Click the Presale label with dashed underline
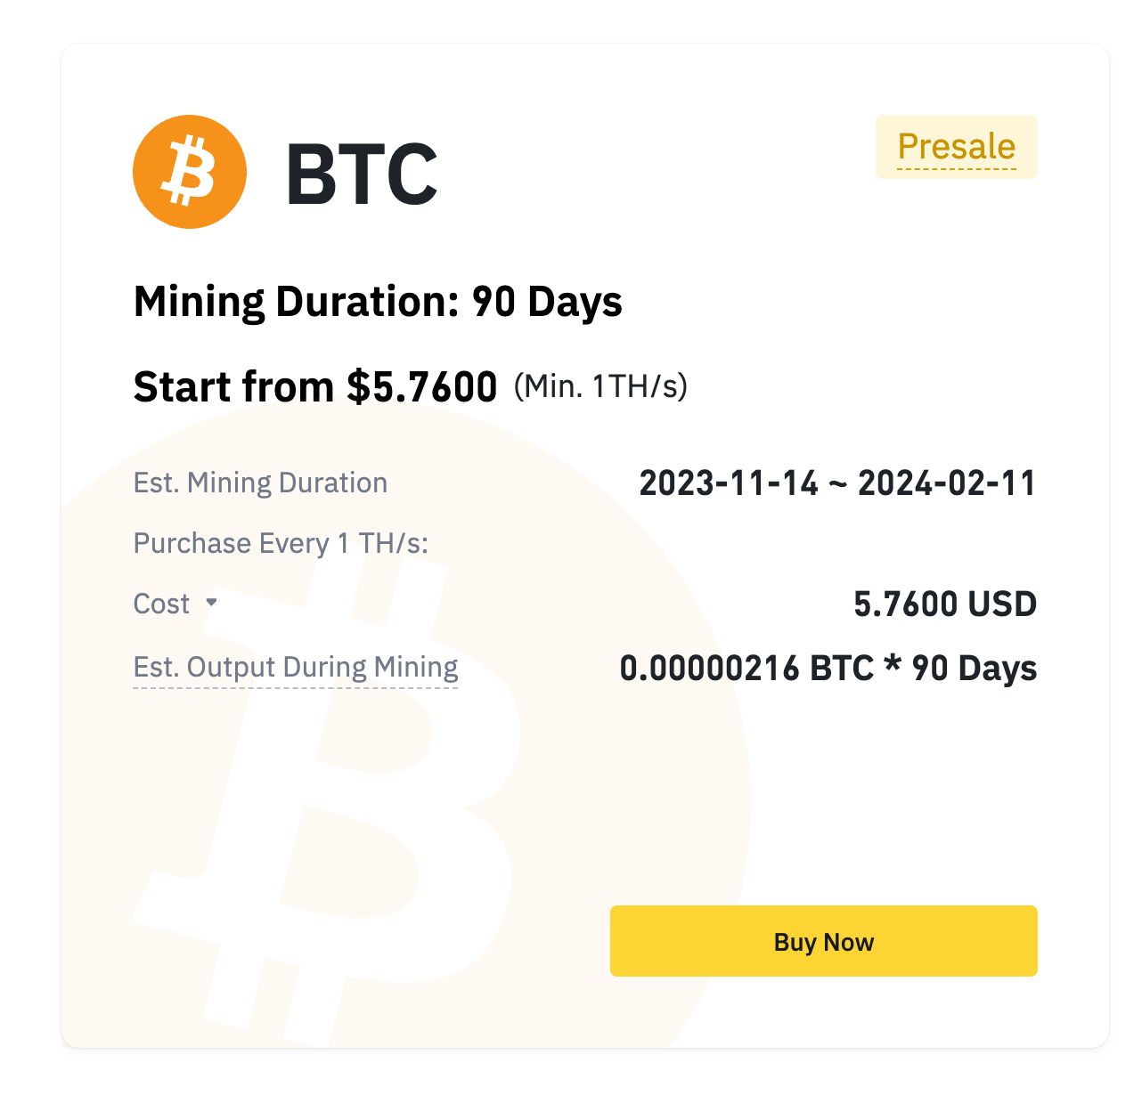The height and width of the screenshot is (1095, 1142). coord(956,146)
